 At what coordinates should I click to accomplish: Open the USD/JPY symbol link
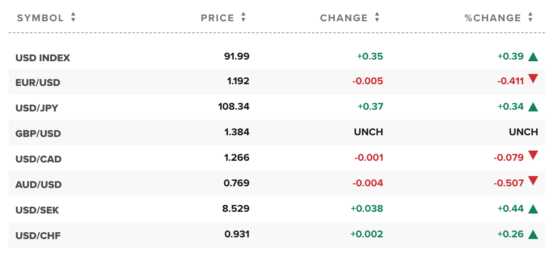click(37, 108)
